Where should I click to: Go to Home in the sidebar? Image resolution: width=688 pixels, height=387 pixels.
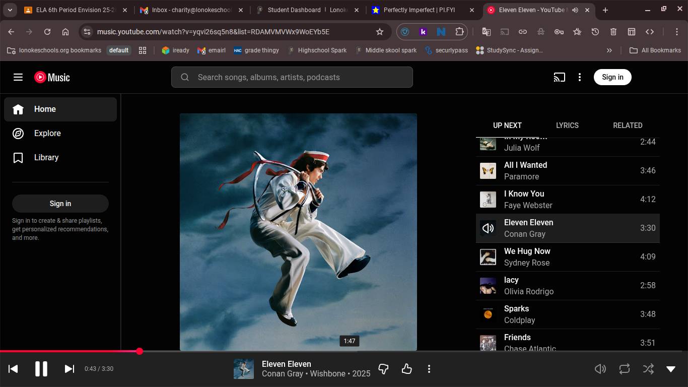(x=60, y=109)
